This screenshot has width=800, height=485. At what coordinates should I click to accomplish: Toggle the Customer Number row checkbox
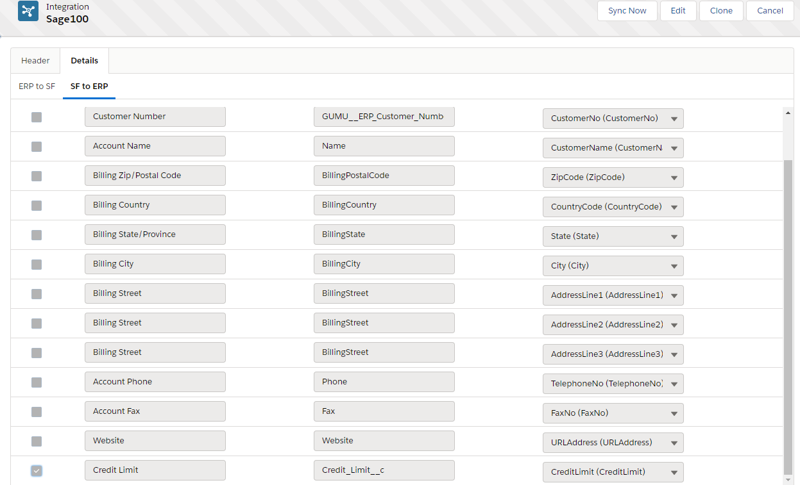point(37,117)
